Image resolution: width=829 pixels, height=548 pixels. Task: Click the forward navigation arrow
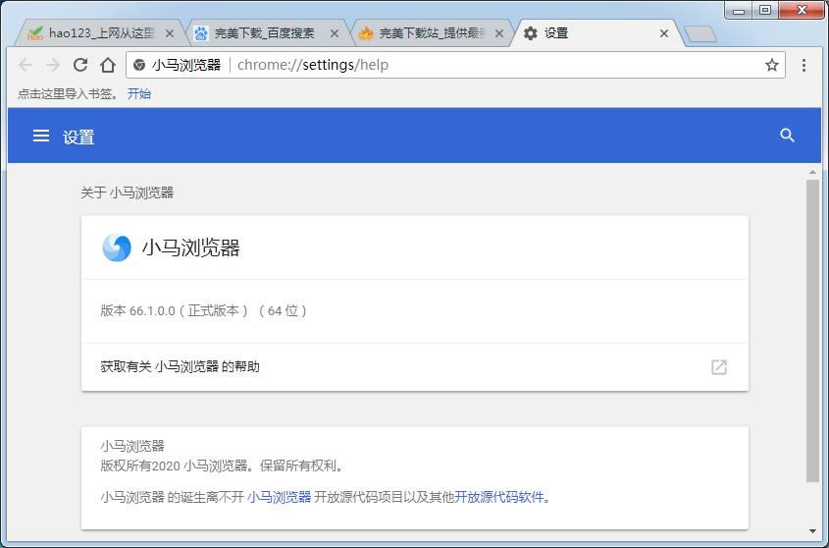[53, 65]
